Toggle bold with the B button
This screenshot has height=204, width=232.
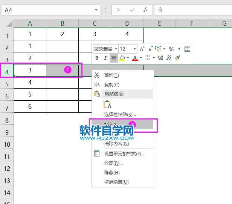(x=97, y=58)
